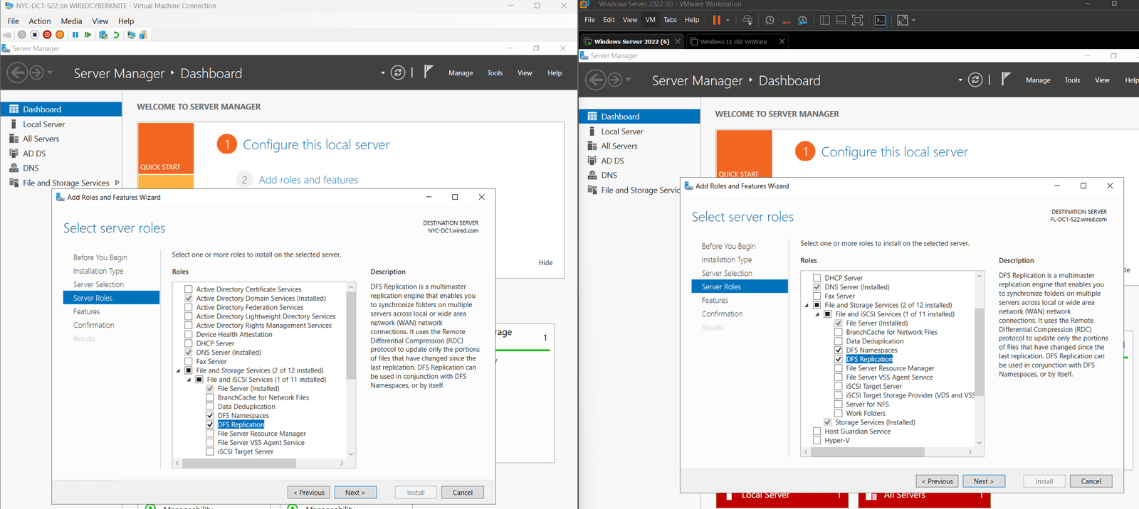Open VMware snapshot manager wrench-clock icon
The height and width of the screenshot is (509, 1139).
click(x=802, y=20)
